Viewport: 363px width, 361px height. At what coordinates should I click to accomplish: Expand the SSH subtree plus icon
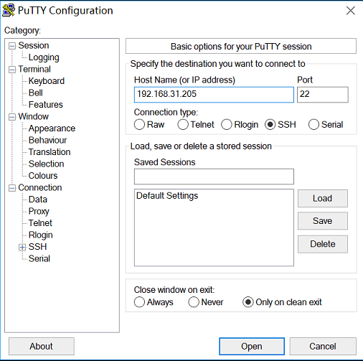[x=22, y=247]
